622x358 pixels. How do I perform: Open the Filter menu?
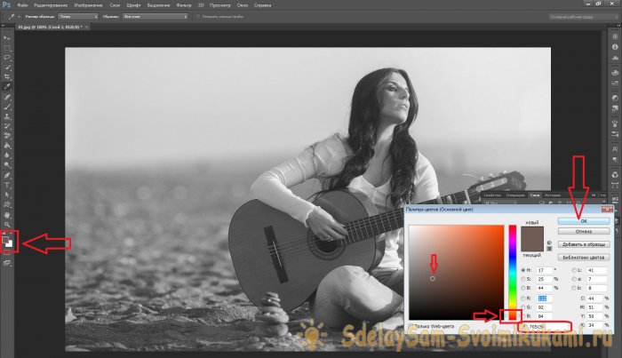tap(184, 5)
